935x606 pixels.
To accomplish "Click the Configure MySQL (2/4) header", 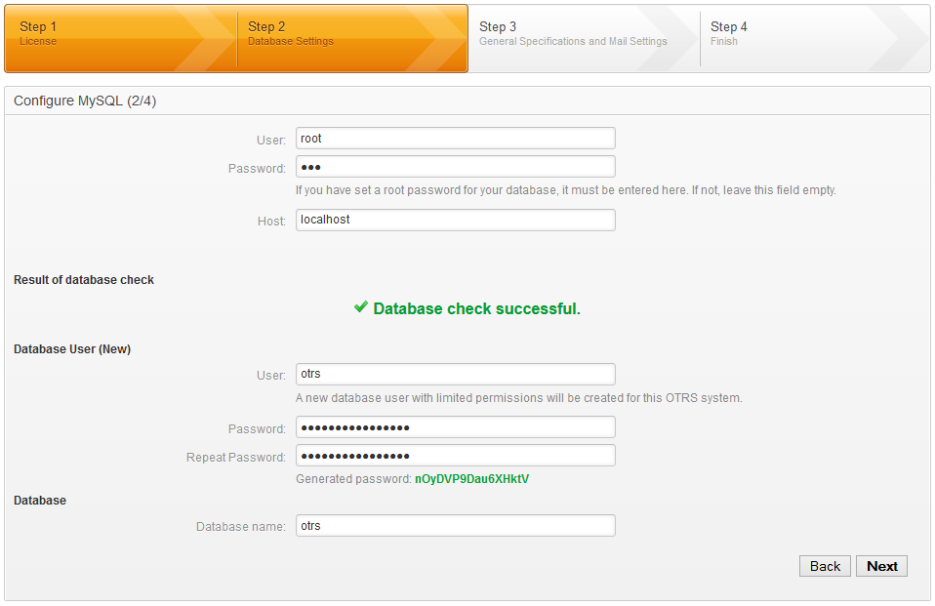I will 85,101.
